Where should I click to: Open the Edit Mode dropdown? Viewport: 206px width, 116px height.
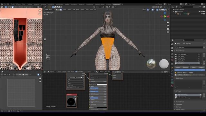(49, 10)
